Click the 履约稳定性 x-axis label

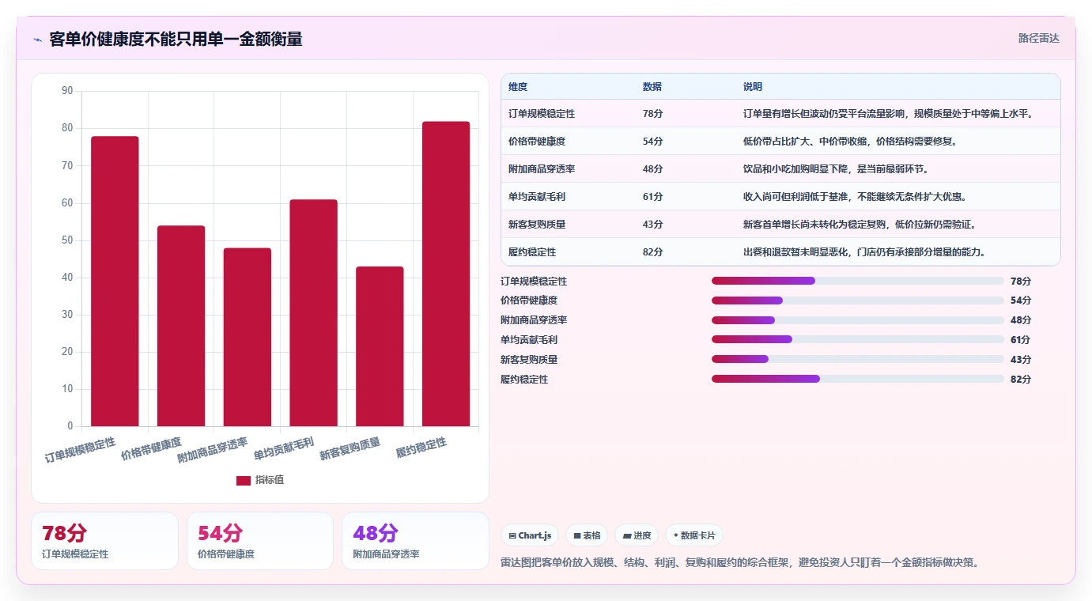point(421,448)
